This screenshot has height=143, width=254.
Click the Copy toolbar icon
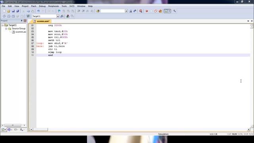(28, 11)
